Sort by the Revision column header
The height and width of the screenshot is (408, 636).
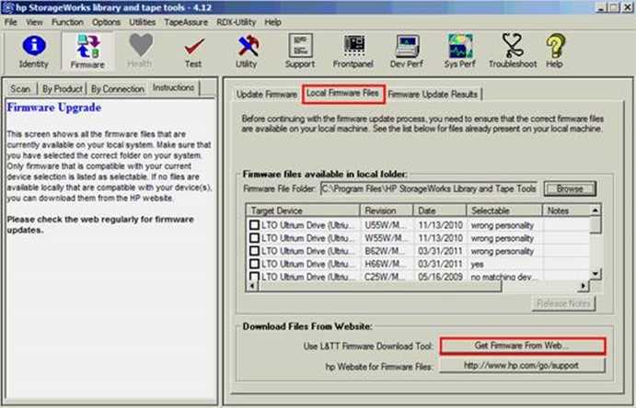click(x=387, y=210)
